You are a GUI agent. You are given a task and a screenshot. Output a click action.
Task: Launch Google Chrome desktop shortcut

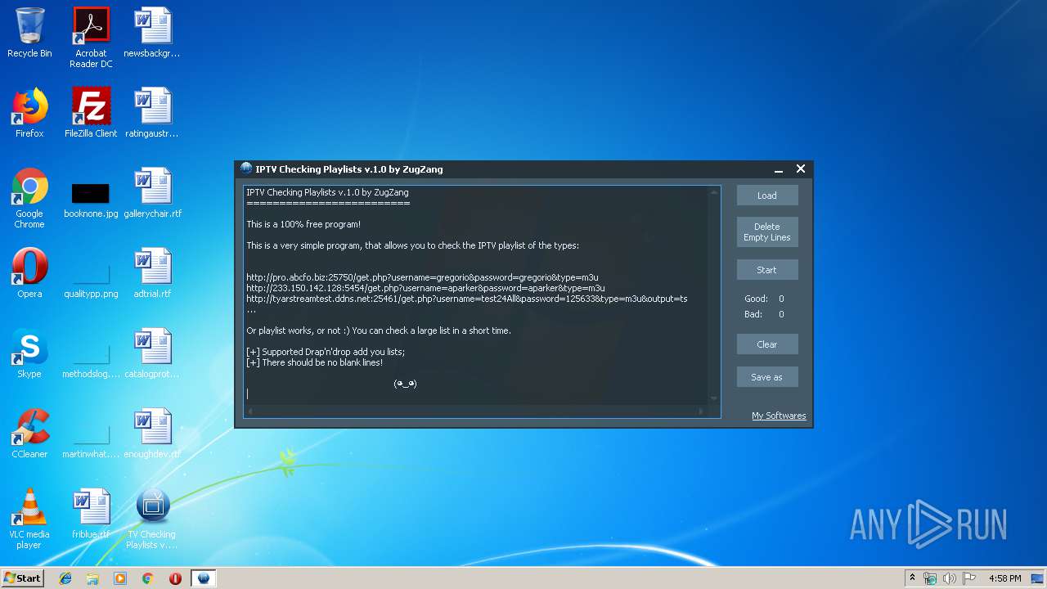29,198
